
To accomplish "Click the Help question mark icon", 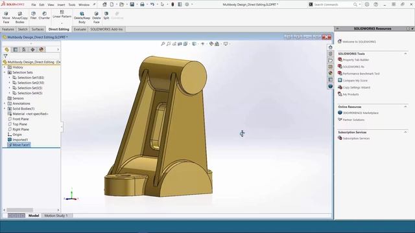I will [375, 5].
